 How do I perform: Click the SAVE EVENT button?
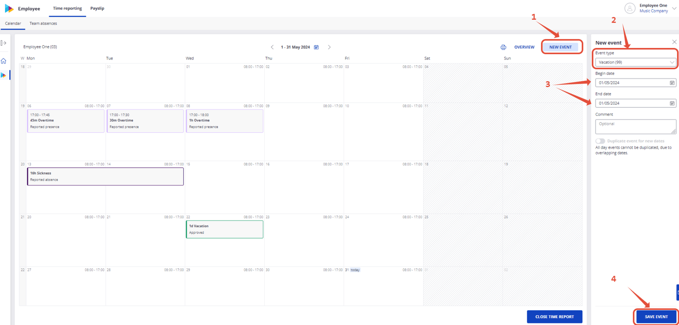(656, 317)
